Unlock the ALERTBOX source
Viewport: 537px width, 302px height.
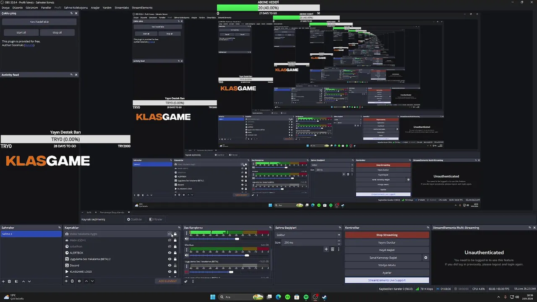point(175,253)
